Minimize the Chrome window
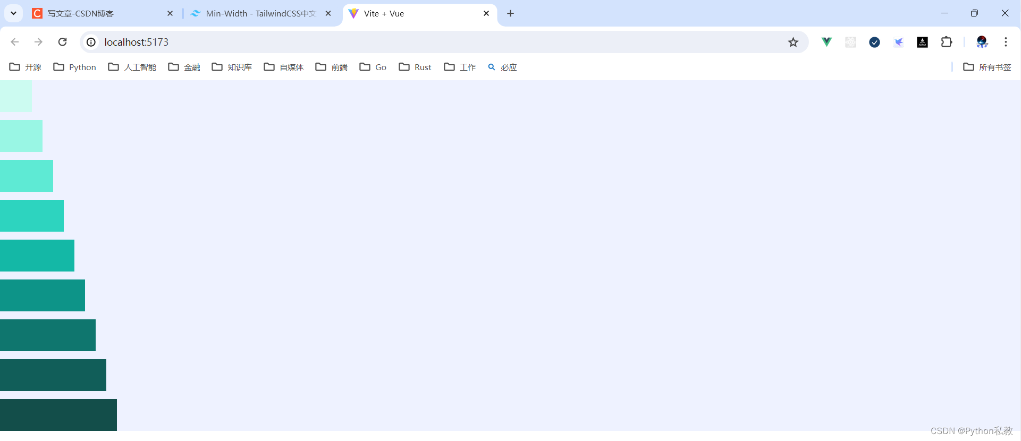1021x441 pixels. (944, 13)
